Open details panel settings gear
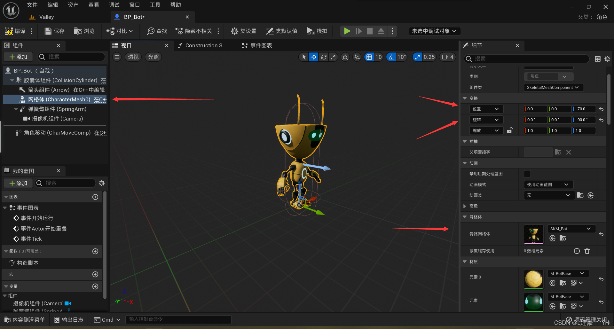The width and height of the screenshot is (614, 329). pyautogui.click(x=607, y=59)
